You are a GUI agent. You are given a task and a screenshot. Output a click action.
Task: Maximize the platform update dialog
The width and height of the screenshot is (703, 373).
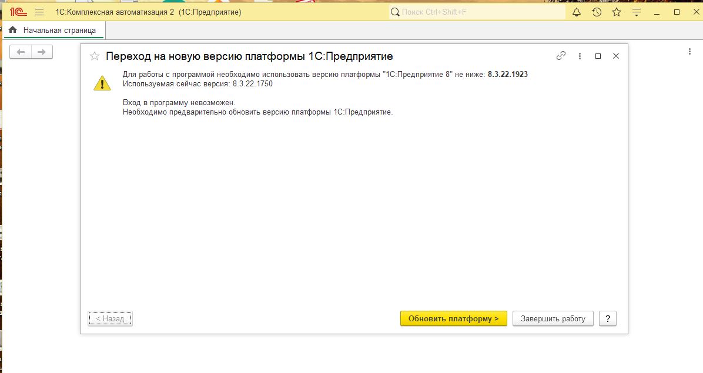(x=598, y=56)
